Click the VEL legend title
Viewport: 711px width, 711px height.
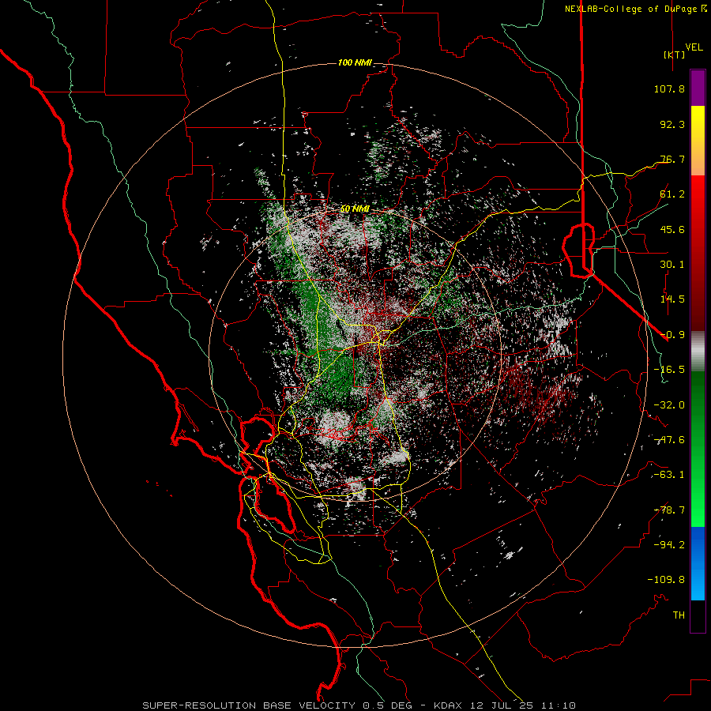pyautogui.click(x=694, y=47)
